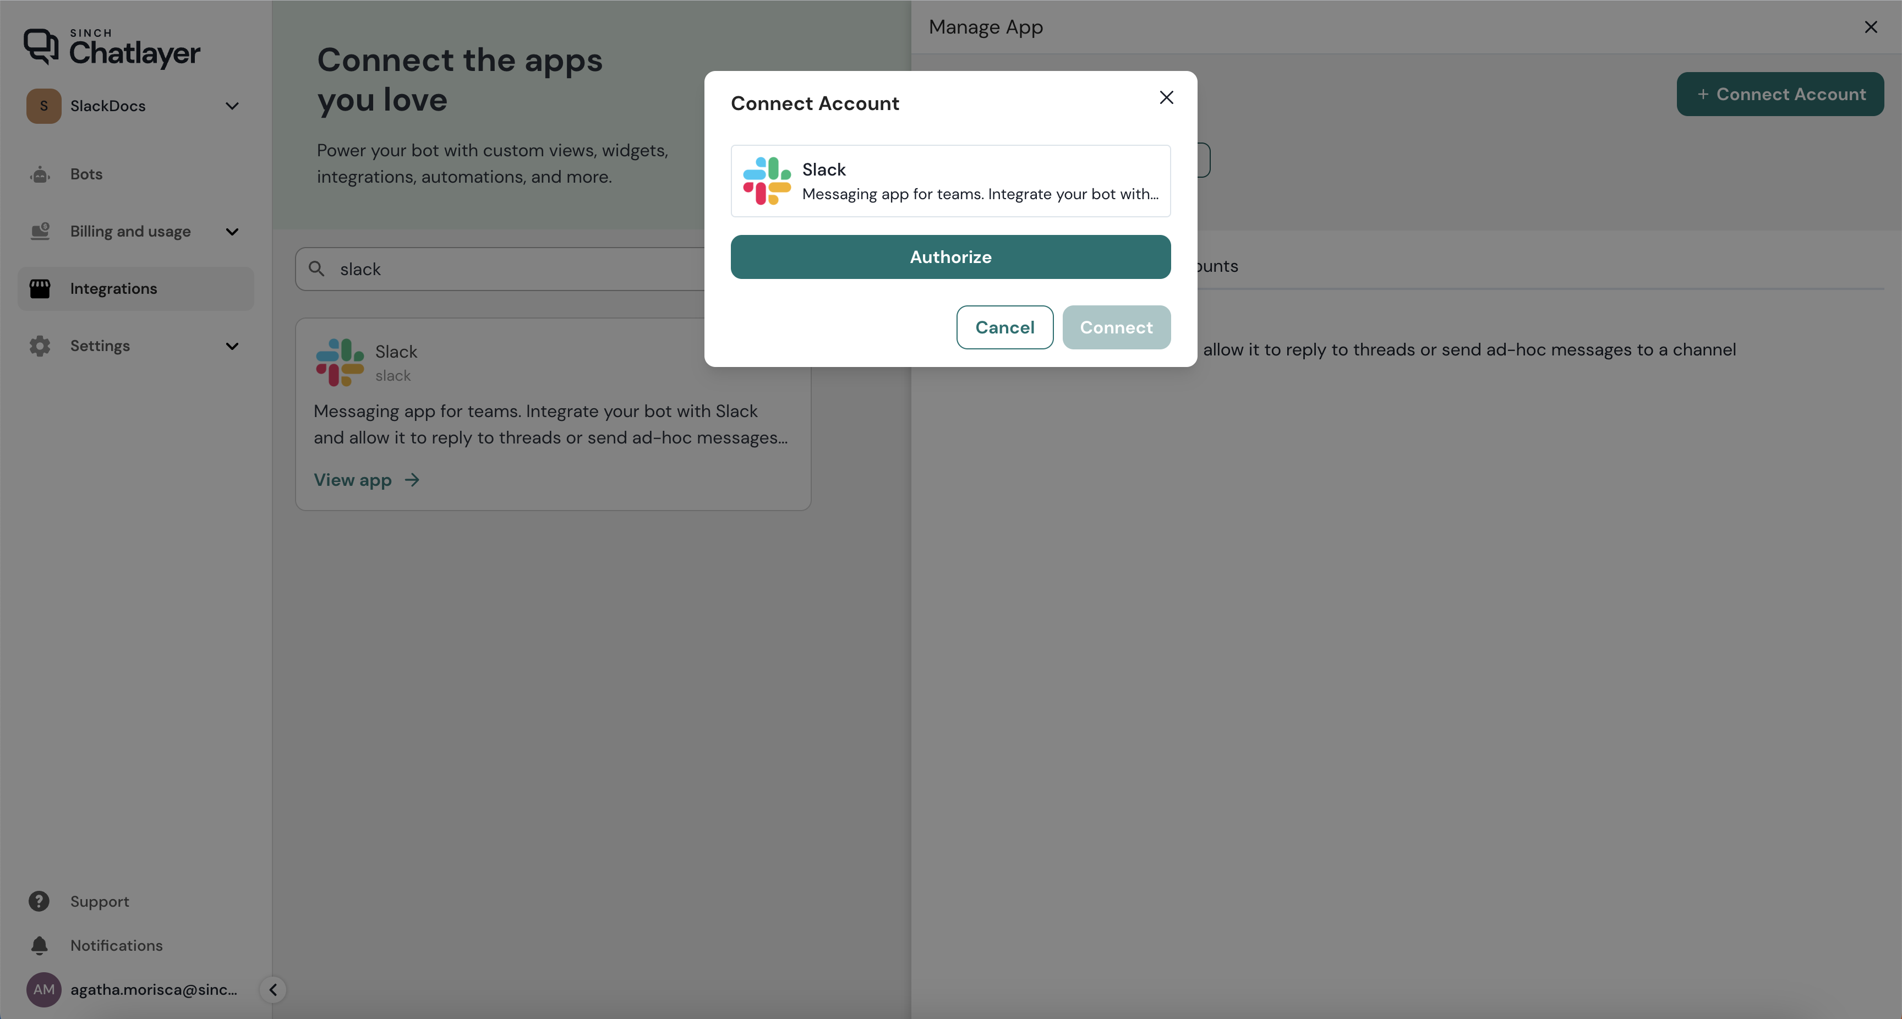
Task: Click the search magnifier icon
Action: point(317,269)
